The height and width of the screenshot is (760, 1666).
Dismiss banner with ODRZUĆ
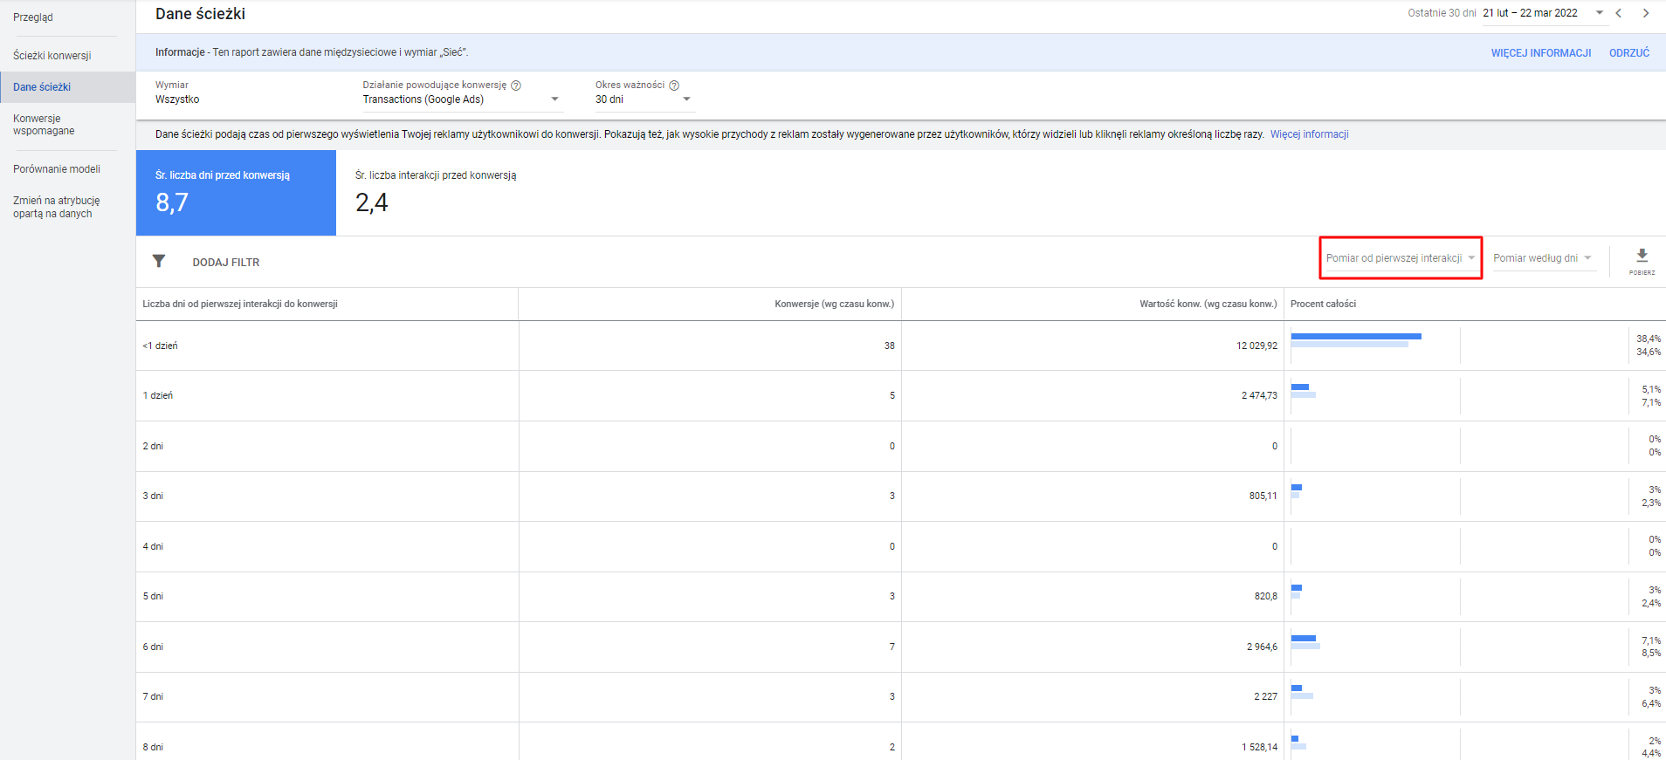(x=1629, y=53)
